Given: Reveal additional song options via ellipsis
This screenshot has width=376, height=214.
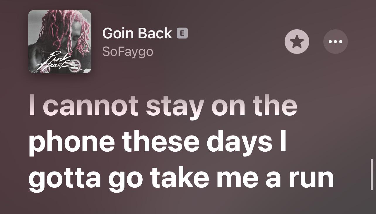Looking at the screenshot, I should pos(336,42).
